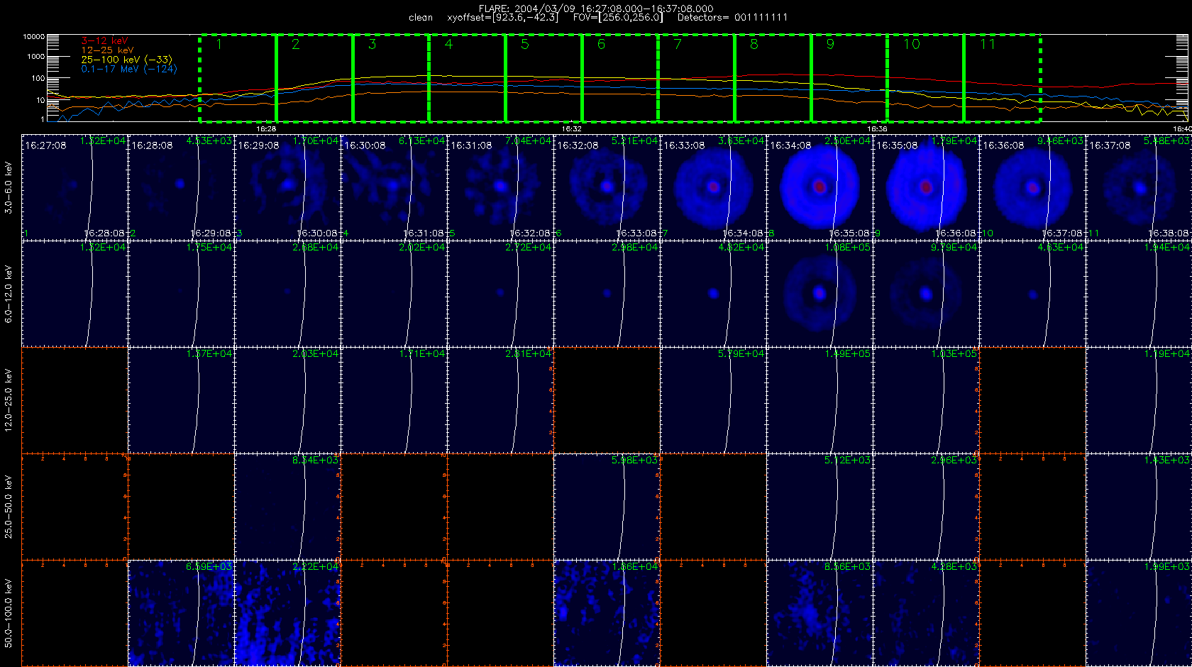The height and width of the screenshot is (667, 1192).
Task: Open the 12-25 keV image labeled 1.49E+05
Action: pos(820,400)
